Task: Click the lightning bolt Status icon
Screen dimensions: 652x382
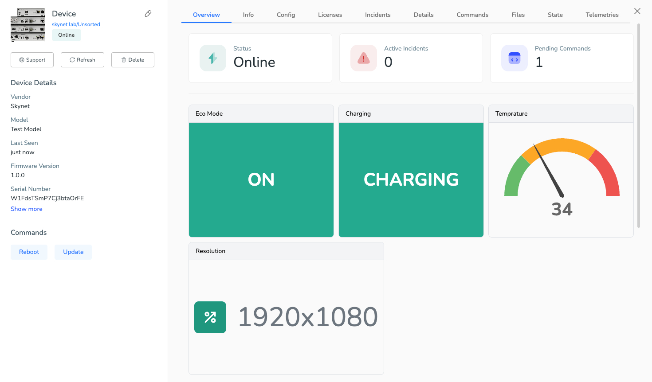Action: coord(213,58)
